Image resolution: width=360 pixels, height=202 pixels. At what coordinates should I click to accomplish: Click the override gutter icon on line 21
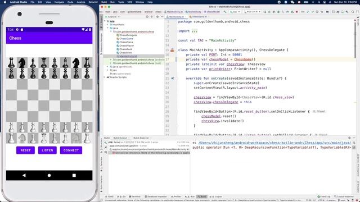point(173,79)
